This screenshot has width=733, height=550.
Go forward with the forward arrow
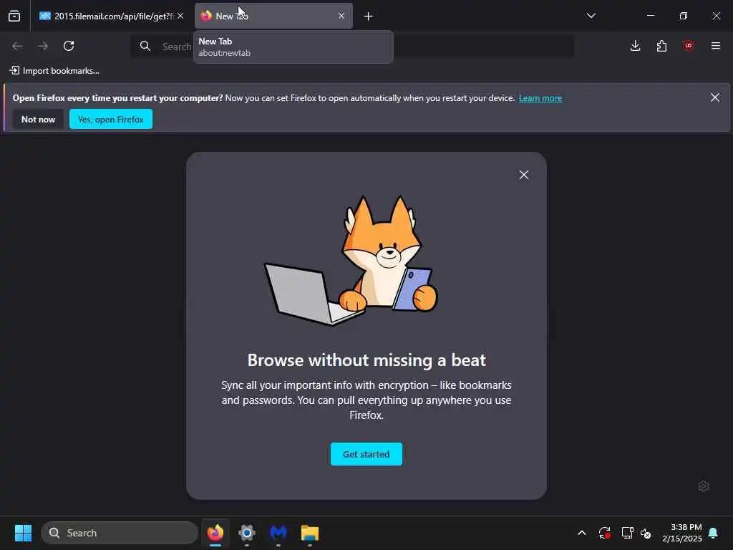pos(43,46)
